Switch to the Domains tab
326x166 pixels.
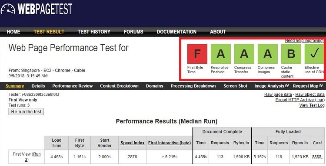point(154,86)
